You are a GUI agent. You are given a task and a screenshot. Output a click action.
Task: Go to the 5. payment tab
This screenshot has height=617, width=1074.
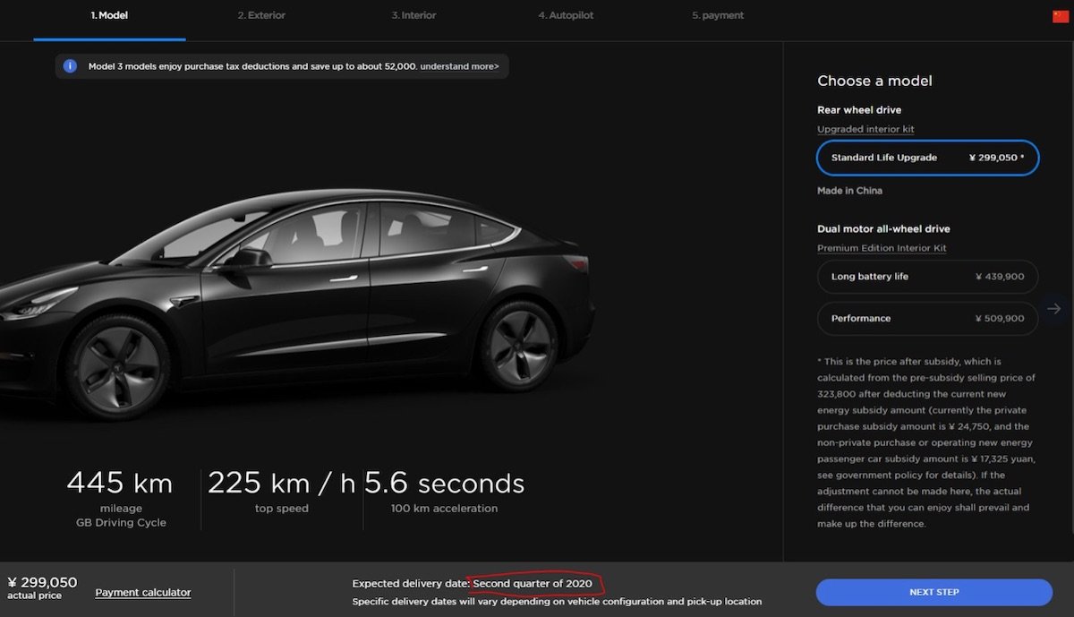coord(718,16)
